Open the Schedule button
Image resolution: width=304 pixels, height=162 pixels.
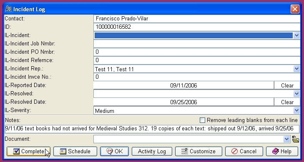tap(75, 151)
